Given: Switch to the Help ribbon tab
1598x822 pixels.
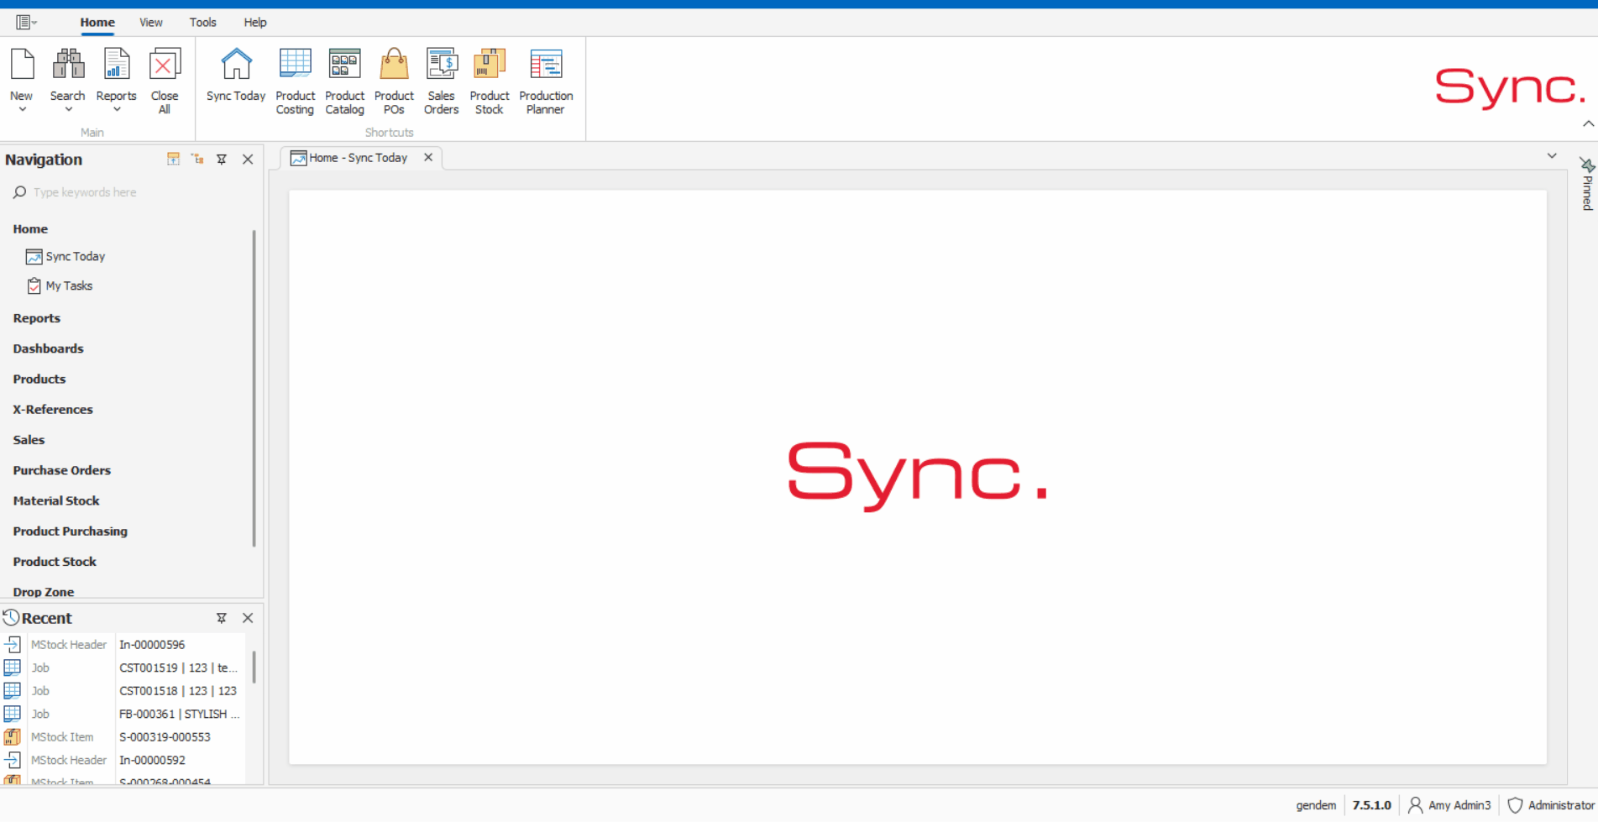Looking at the screenshot, I should 255,23.
